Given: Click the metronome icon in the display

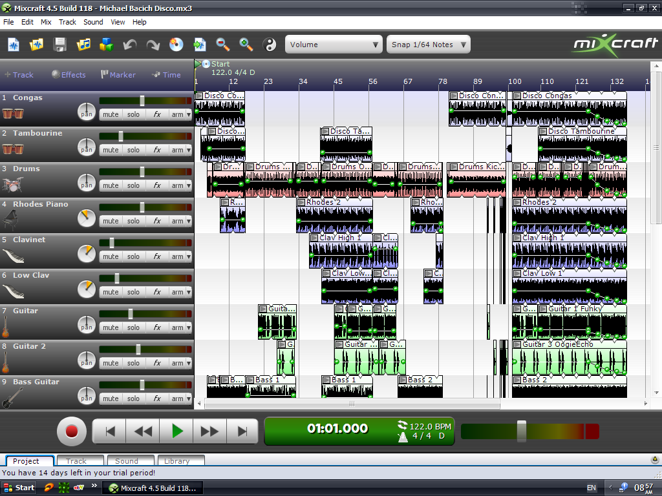Looking at the screenshot, I should point(403,437).
